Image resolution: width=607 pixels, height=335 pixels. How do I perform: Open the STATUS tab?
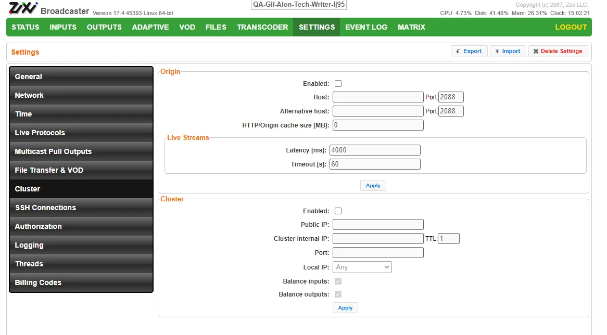[x=26, y=27]
